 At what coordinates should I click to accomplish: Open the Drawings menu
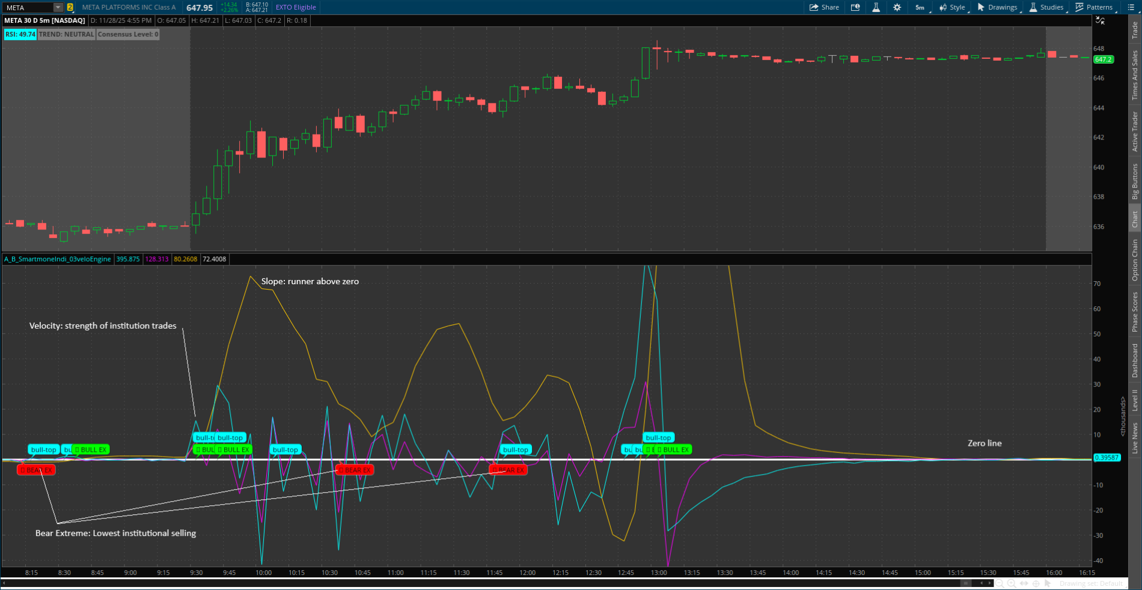tap(998, 7)
